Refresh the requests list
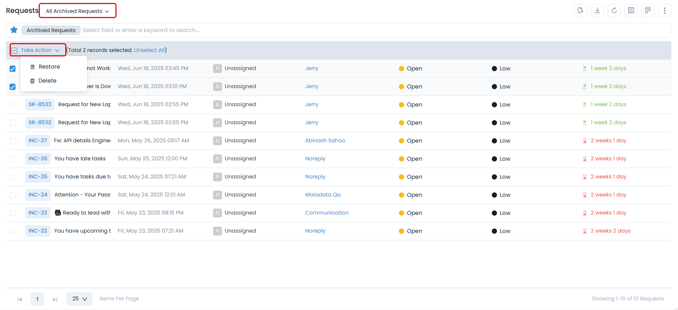Viewport: 678px width, 310px height. [614, 11]
